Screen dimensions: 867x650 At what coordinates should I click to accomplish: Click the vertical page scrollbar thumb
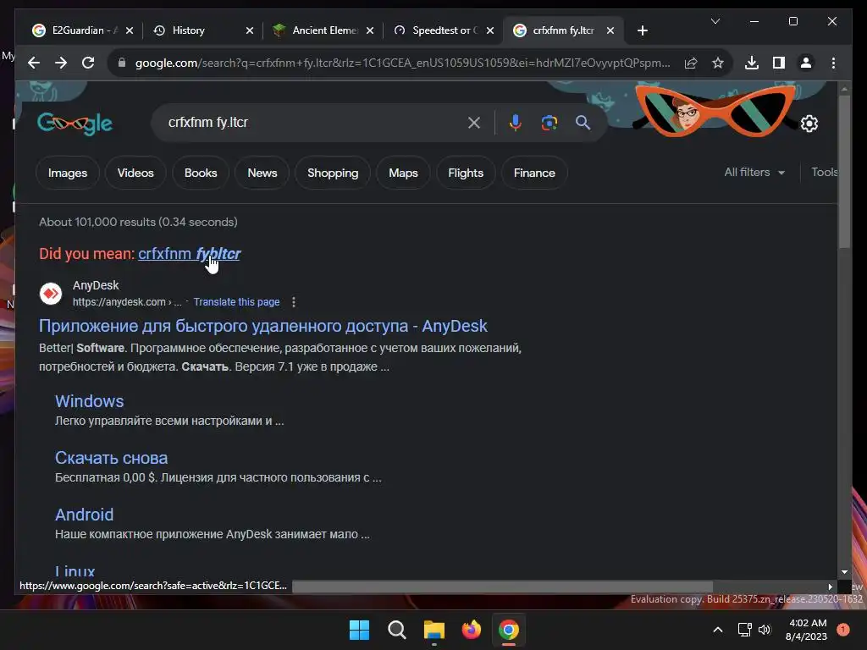tap(844, 171)
